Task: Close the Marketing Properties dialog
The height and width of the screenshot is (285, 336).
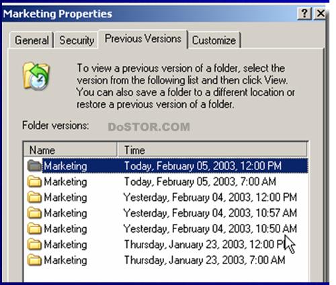Action: [321, 13]
